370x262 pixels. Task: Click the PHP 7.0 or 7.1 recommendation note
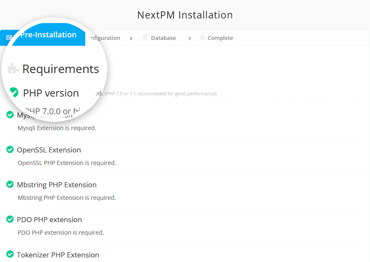coord(160,94)
